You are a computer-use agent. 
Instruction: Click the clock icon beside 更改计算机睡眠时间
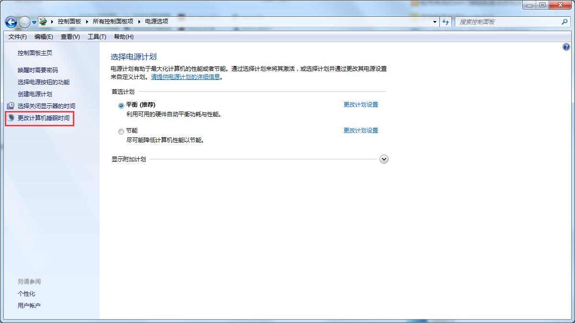click(10, 118)
